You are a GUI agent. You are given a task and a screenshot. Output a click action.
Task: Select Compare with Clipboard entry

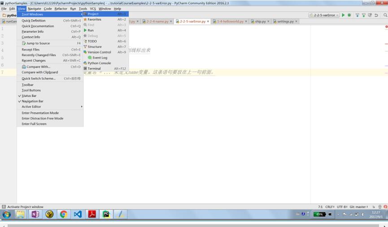point(50,72)
